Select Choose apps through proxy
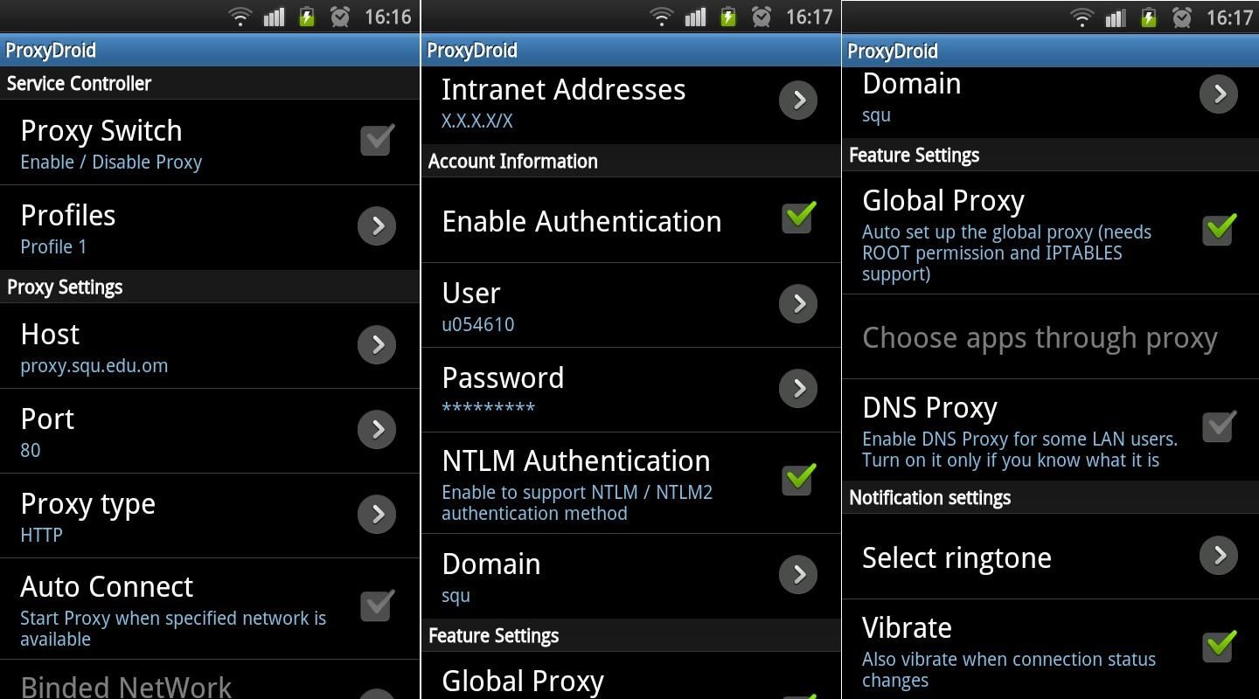 coord(1039,337)
